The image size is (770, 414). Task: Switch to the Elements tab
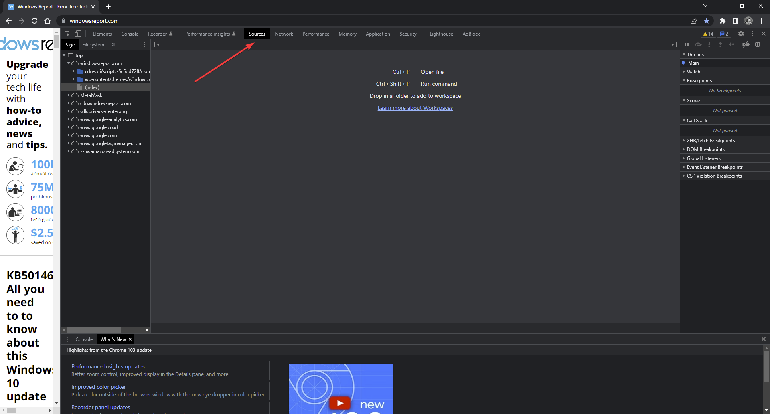(102, 34)
